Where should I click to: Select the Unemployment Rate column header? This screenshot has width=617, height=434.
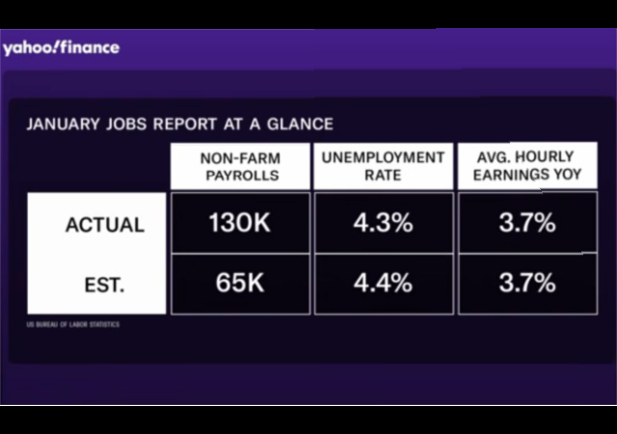point(383,166)
